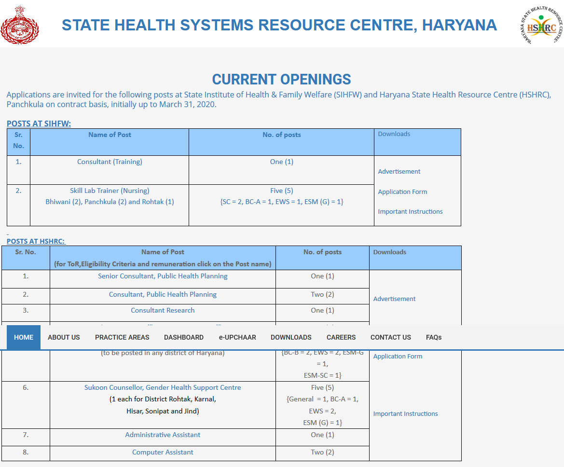Open HSHRC Application Form download link
This screenshot has width=564, height=467.
(398, 356)
